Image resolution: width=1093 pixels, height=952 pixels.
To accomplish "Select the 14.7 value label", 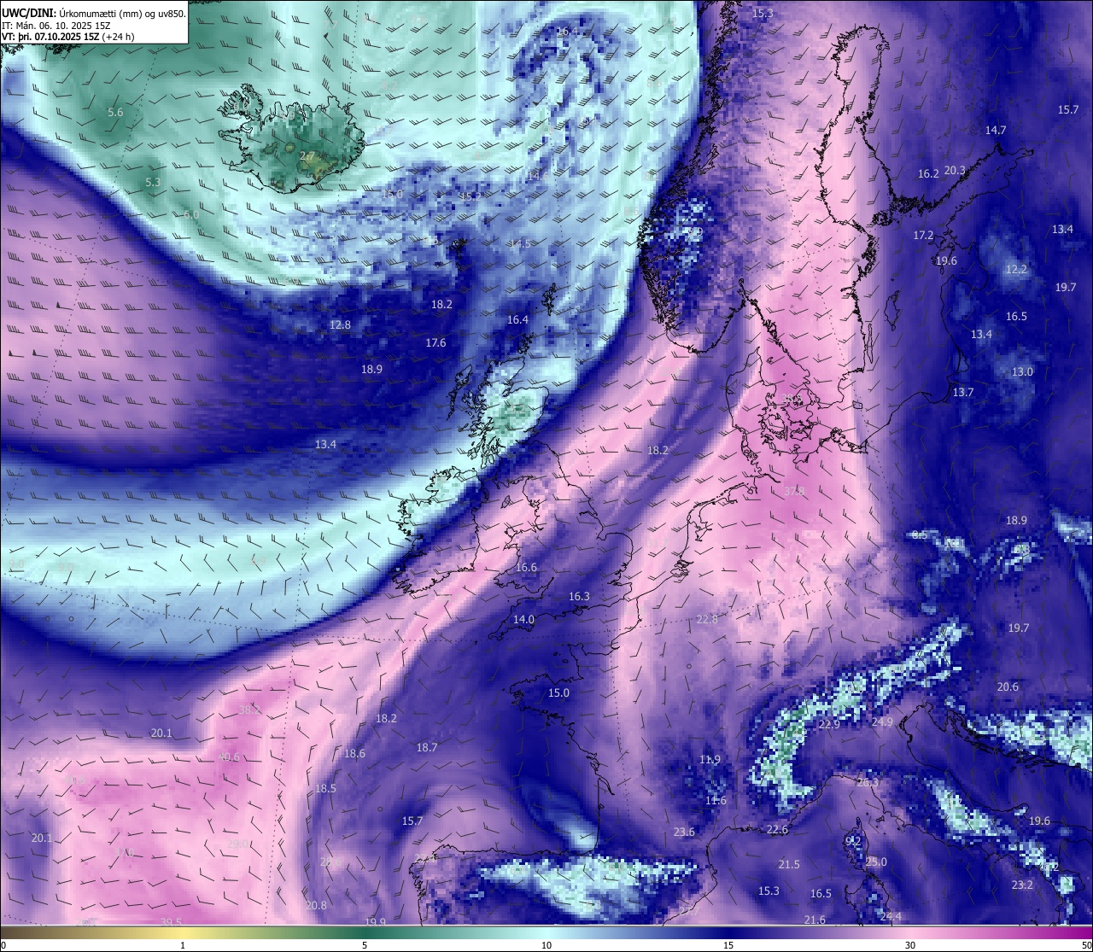I will [996, 131].
